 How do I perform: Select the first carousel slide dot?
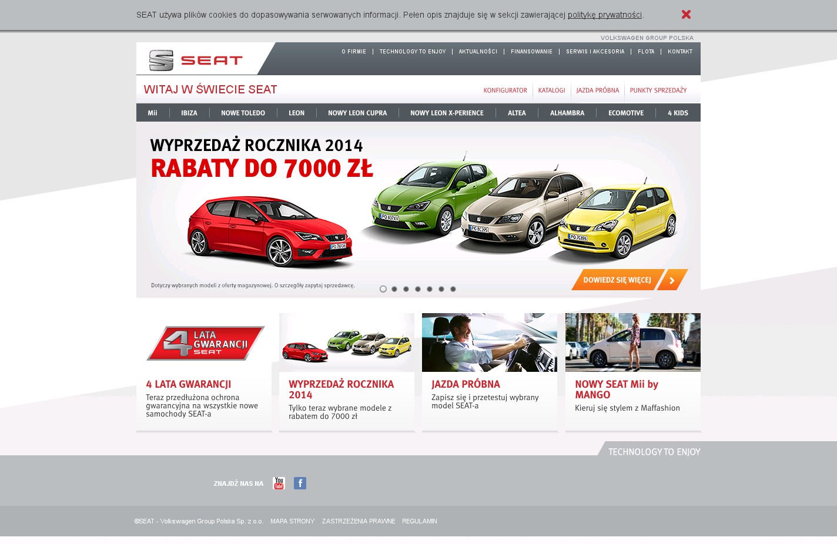tap(383, 289)
